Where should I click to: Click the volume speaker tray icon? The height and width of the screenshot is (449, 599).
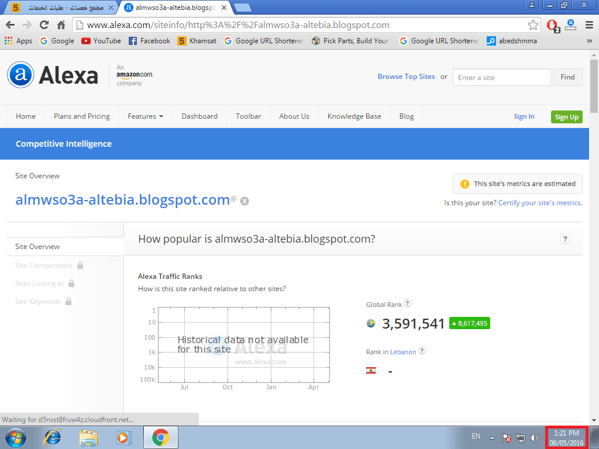click(535, 437)
